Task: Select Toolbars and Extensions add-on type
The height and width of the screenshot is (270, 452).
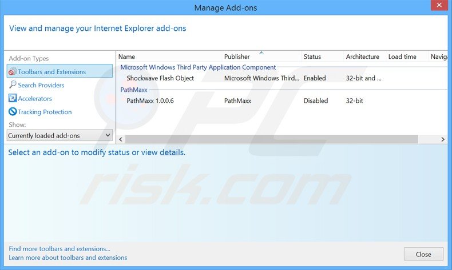Action: (x=60, y=71)
